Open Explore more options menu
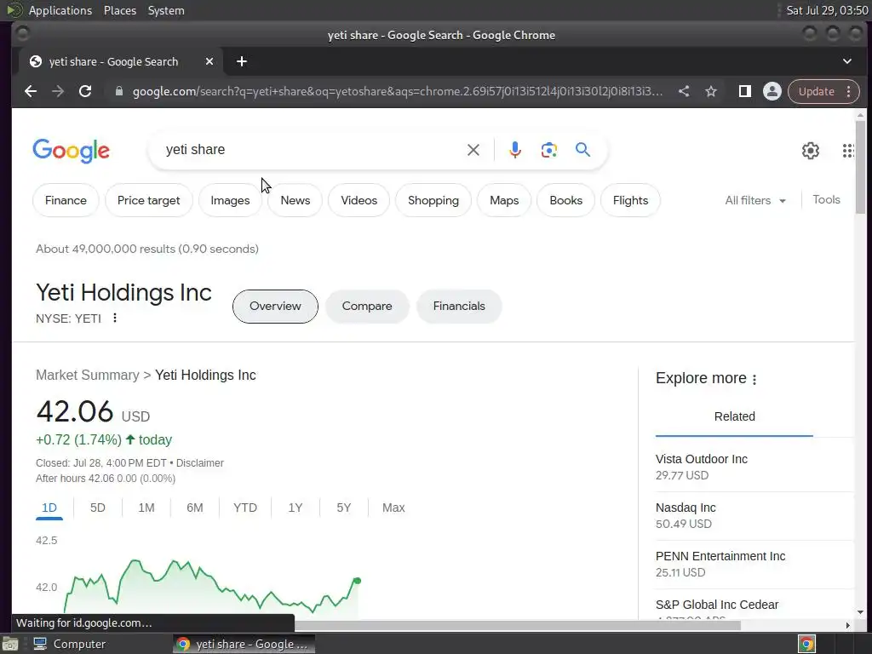Screen dimensions: 872x654 [x=754, y=379]
